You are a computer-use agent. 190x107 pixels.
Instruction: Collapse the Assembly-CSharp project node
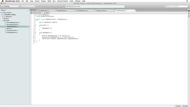(2, 15)
